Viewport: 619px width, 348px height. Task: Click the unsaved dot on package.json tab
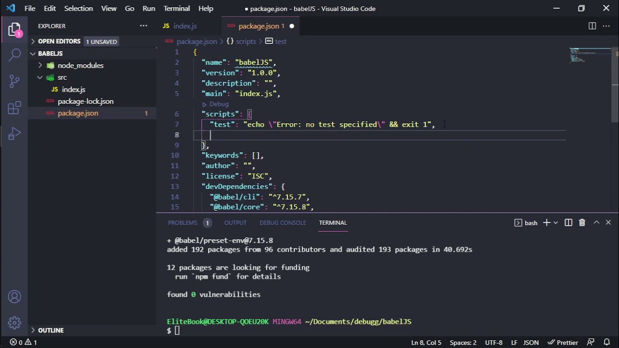[292, 26]
